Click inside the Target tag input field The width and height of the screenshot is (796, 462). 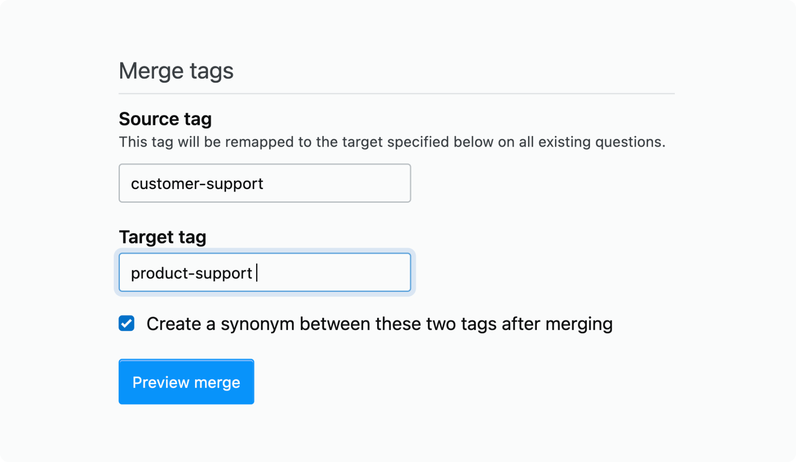pos(265,273)
